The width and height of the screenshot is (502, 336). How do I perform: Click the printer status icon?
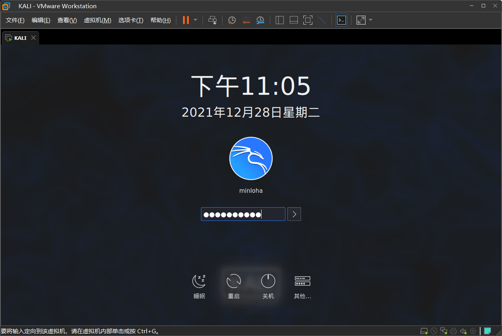[454, 331]
